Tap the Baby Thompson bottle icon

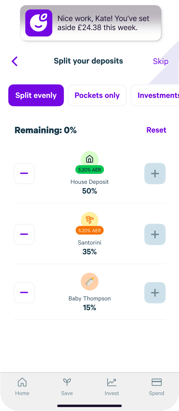click(90, 282)
